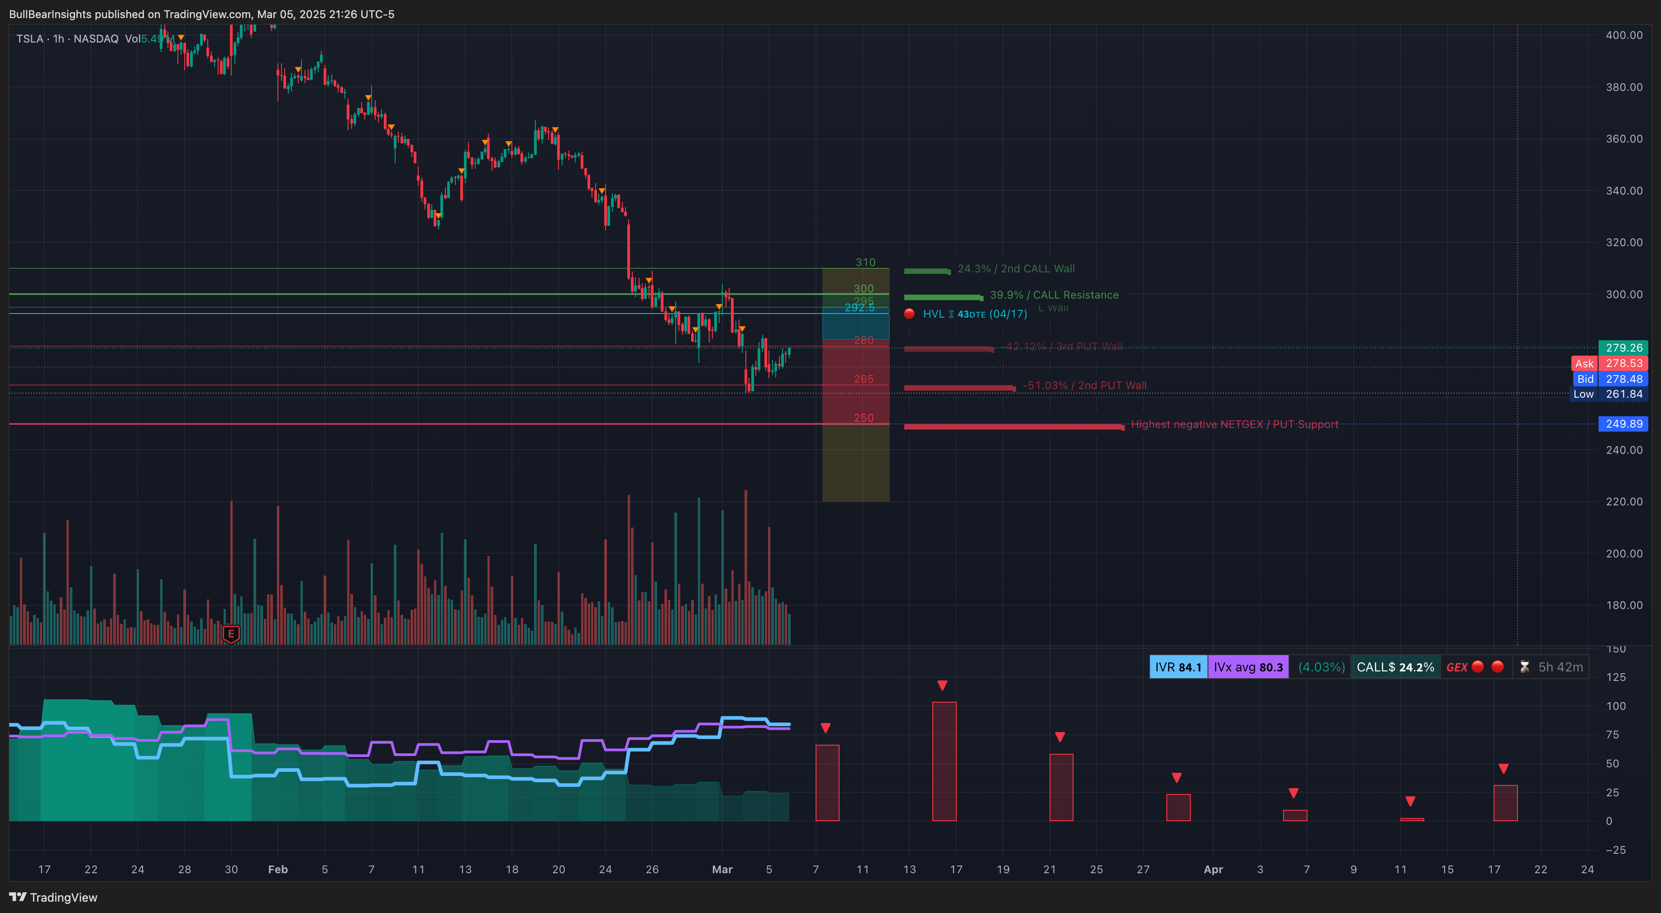Click the red triangle above the Mar 7 expiry bar
1661x913 pixels.
(826, 728)
